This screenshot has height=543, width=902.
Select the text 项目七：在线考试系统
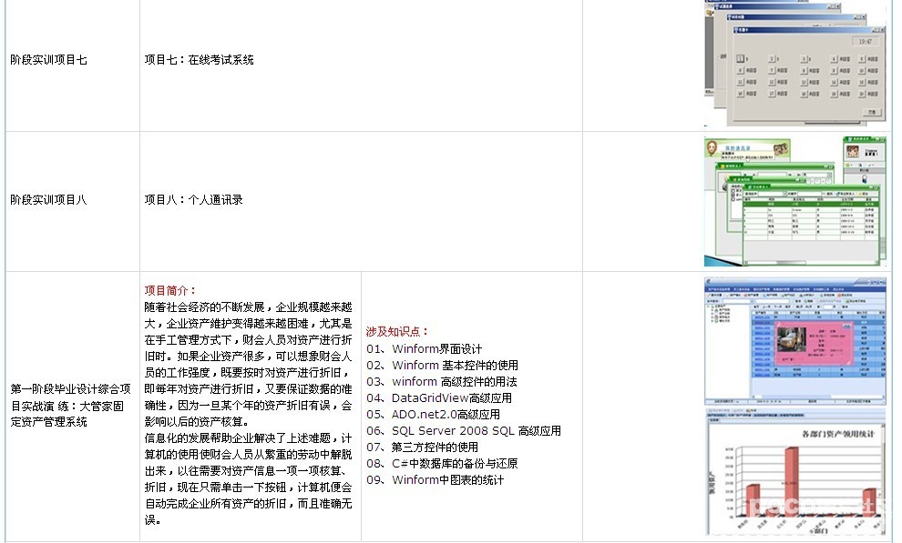[199, 60]
